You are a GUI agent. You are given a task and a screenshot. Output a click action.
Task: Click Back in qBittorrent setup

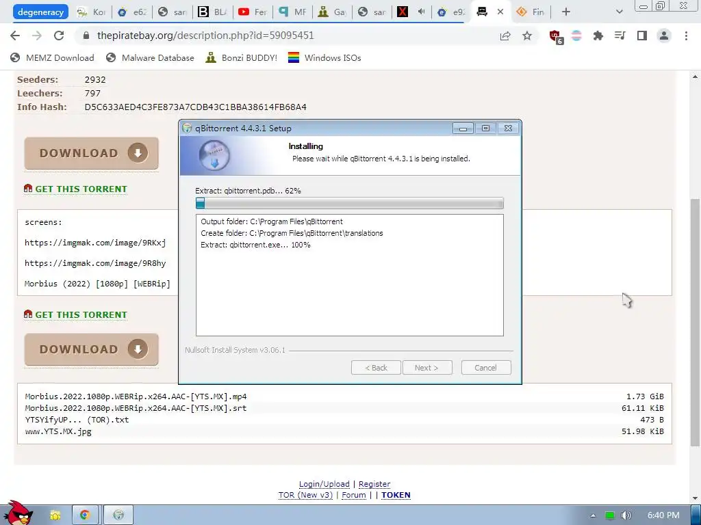pyautogui.click(x=376, y=368)
